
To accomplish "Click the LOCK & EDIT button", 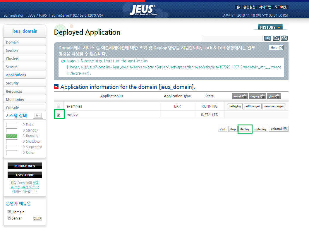I will (x=25, y=175).
